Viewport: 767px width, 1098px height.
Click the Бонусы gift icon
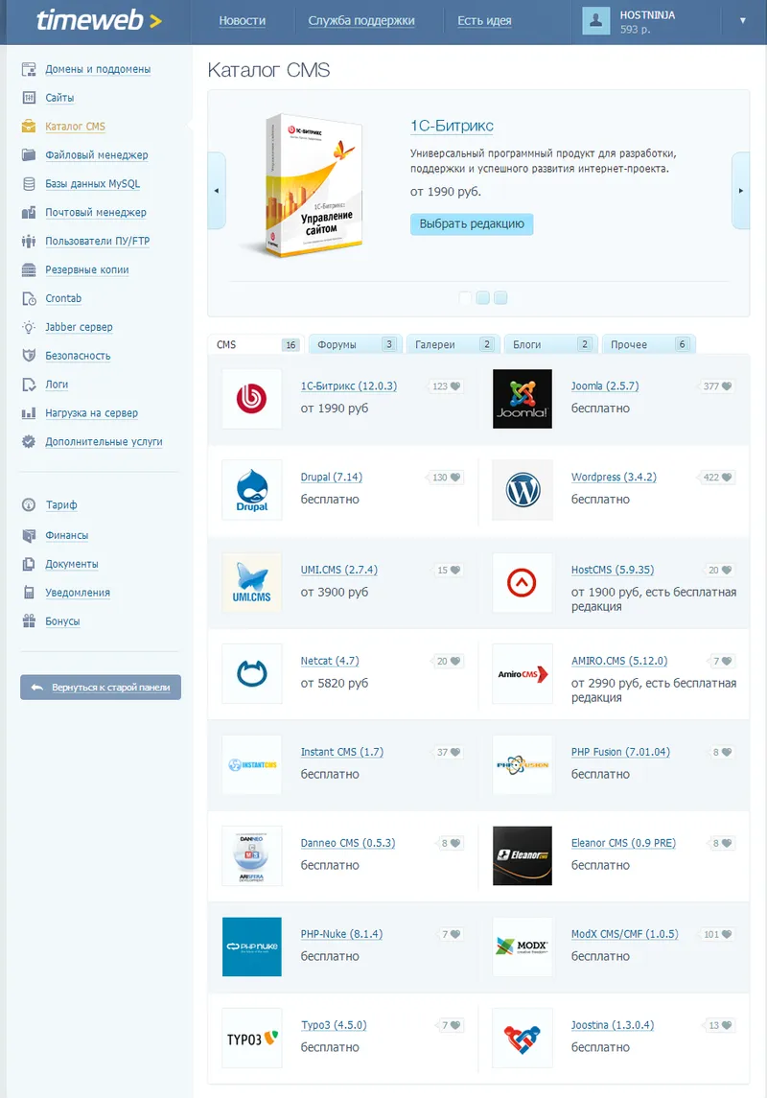[x=29, y=621]
